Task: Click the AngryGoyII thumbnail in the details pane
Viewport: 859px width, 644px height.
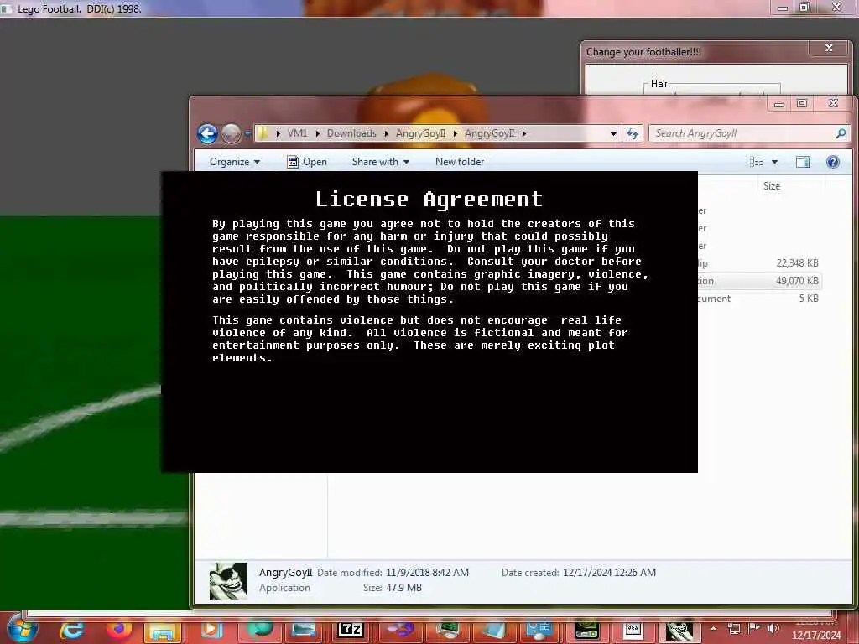Action: coord(228,581)
